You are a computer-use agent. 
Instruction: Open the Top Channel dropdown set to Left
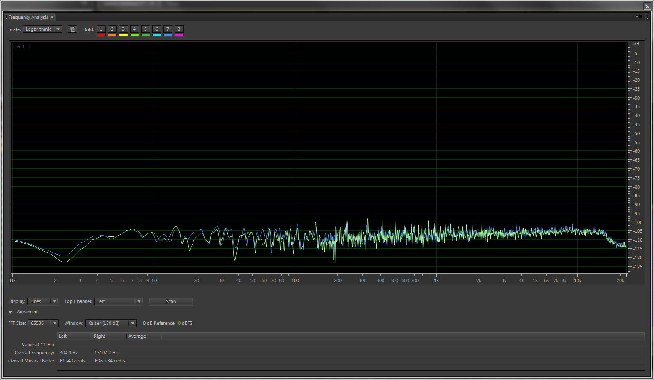(x=119, y=301)
